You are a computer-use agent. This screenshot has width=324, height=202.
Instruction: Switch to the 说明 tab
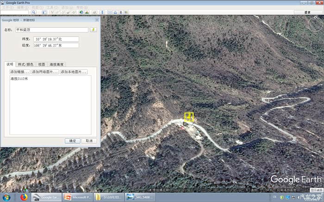click(10, 64)
